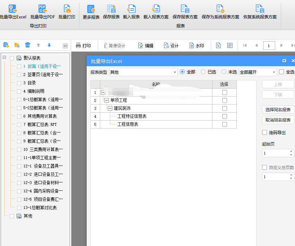Click the 水印 toolbar button
This screenshot has width=295, height=246.
pos(197,45)
